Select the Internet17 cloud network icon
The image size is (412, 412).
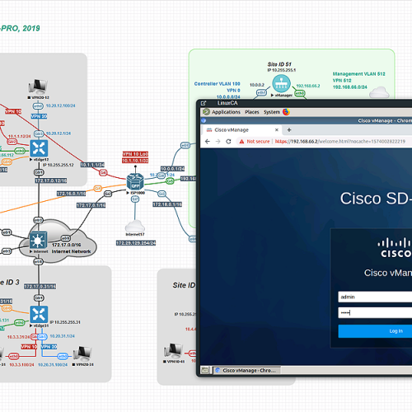(x=135, y=227)
